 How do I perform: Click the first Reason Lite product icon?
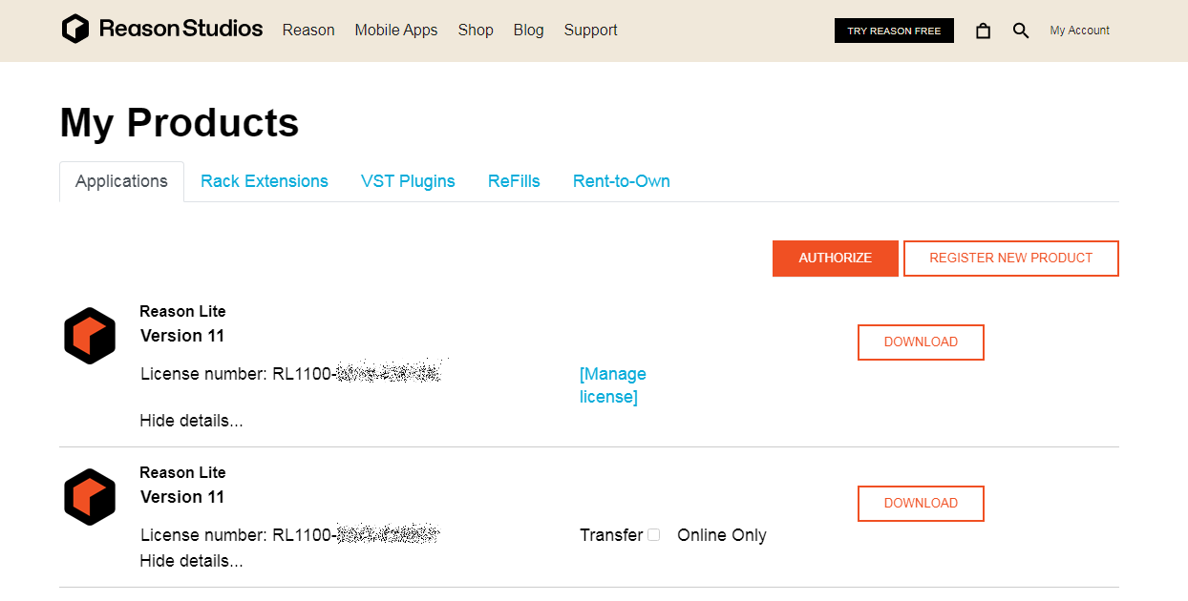90,336
